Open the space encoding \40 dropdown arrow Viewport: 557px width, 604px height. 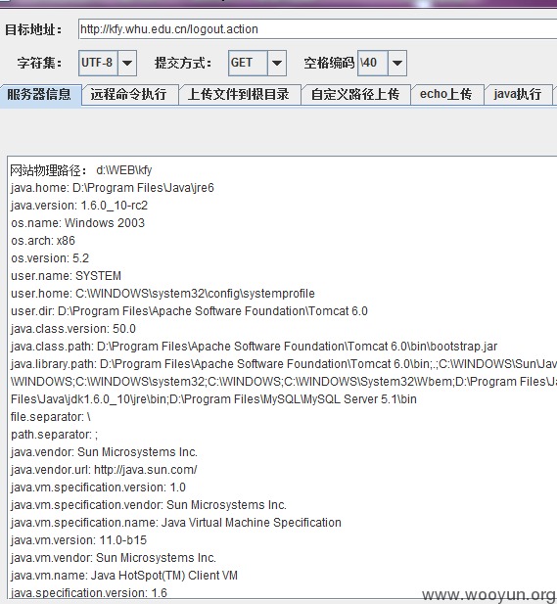click(x=397, y=63)
